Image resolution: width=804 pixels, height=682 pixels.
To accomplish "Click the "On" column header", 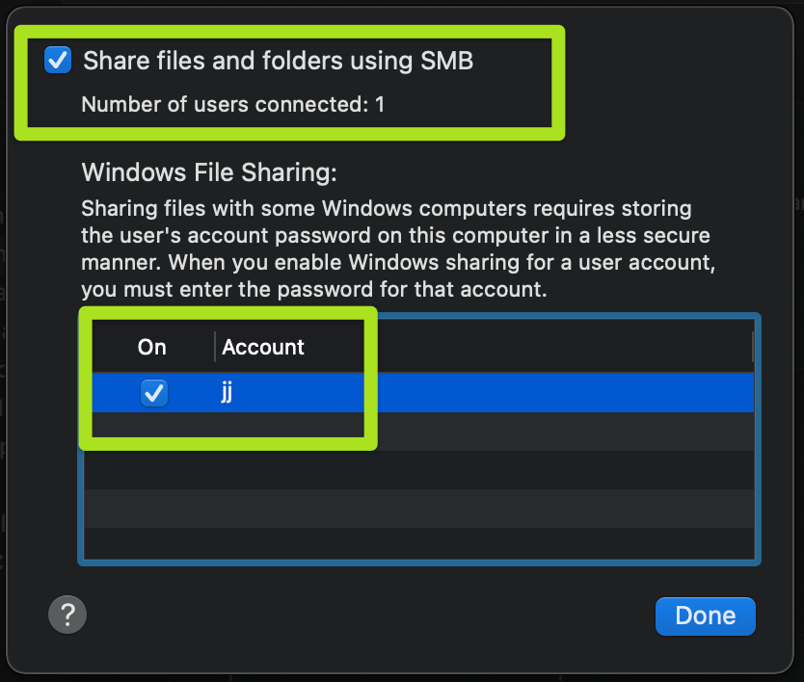I will pyautogui.click(x=151, y=347).
